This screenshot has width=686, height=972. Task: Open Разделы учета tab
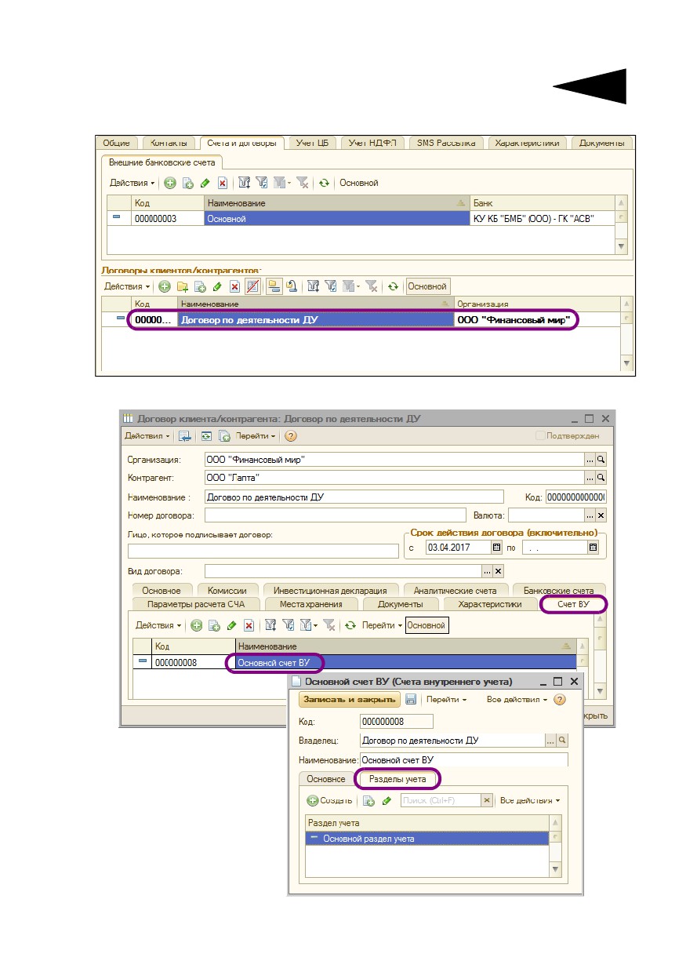pos(398,779)
